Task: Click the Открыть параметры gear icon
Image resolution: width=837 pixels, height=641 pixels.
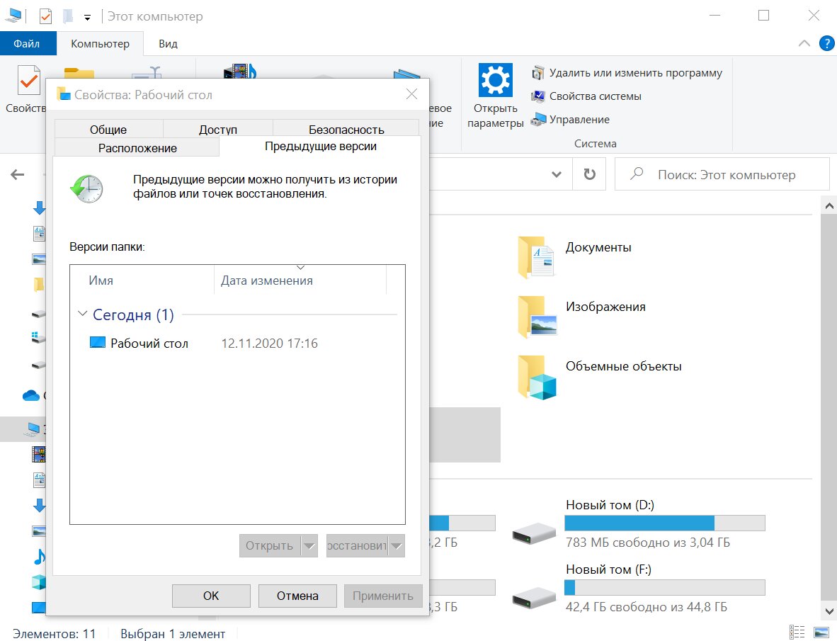Action: point(495,80)
